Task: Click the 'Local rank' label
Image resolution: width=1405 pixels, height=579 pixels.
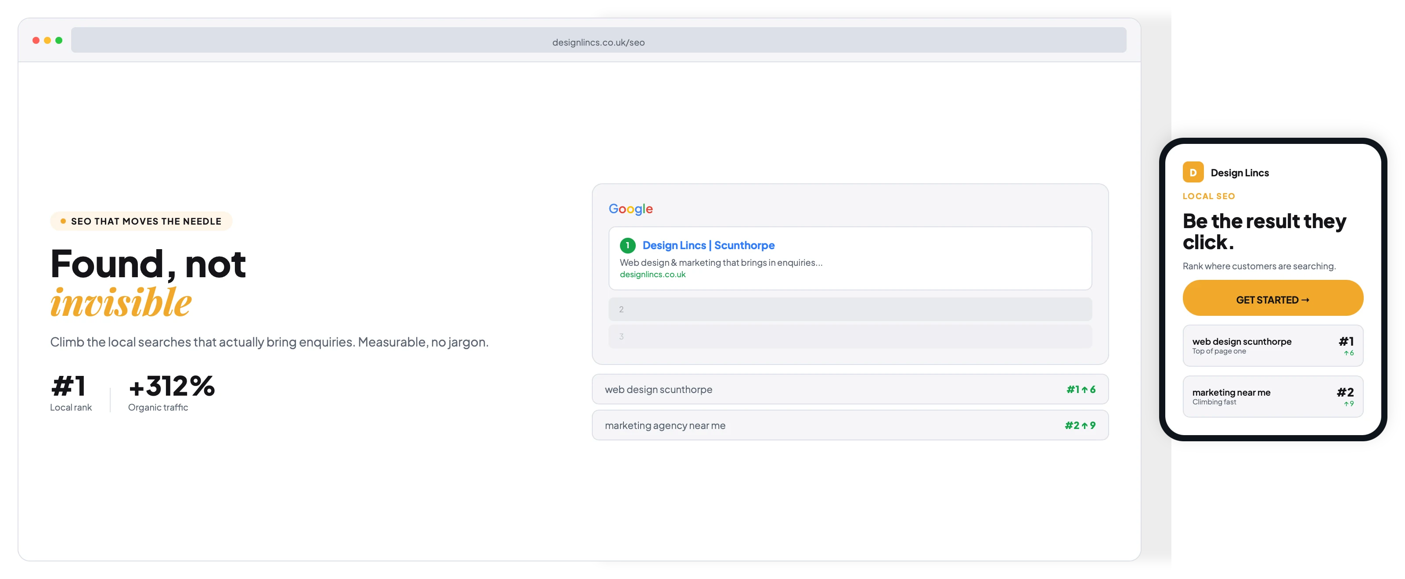Action: point(71,407)
